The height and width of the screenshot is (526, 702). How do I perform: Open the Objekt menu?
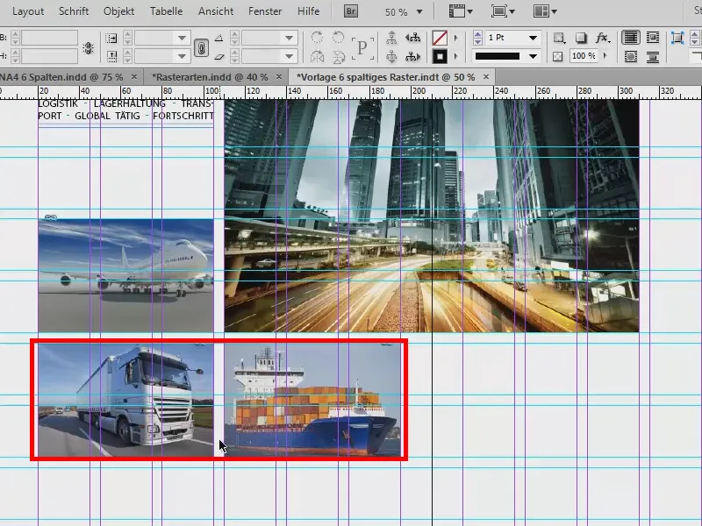(x=118, y=11)
